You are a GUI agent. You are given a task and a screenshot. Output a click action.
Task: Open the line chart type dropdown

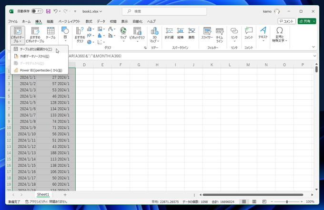click(91, 36)
